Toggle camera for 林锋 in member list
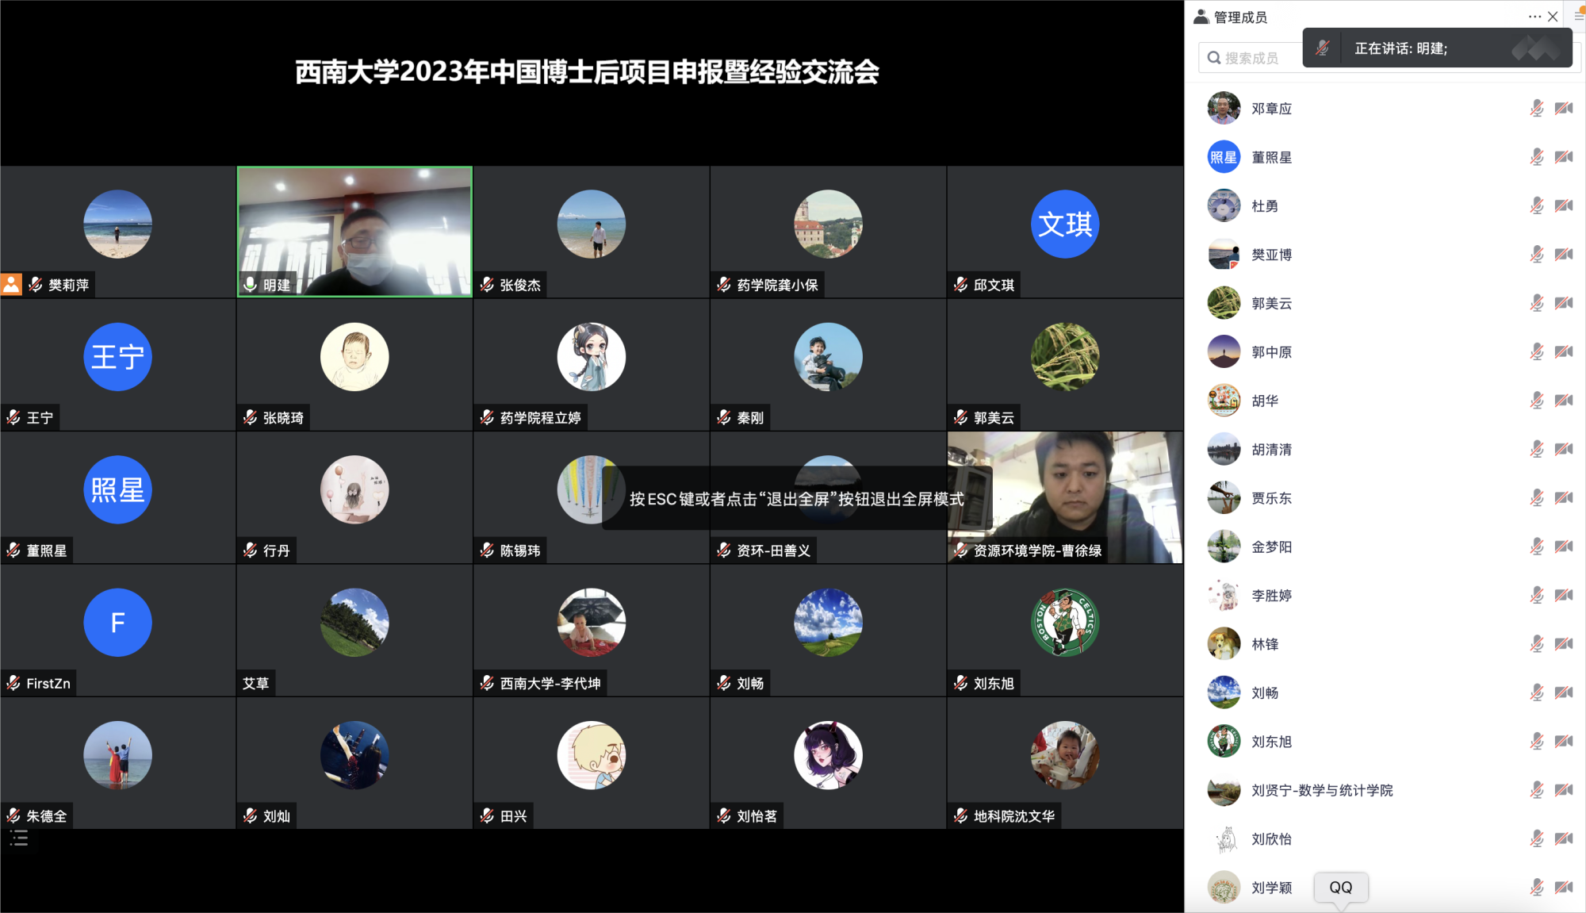This screenshot has width=1586, height=913. coord(1564,644)
